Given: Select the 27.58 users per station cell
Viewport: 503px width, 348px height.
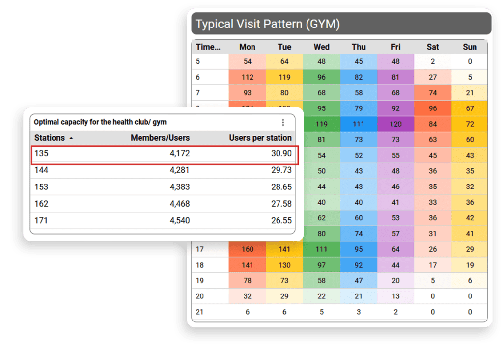Looking at the screenshot, I should (x=281, y=204).
